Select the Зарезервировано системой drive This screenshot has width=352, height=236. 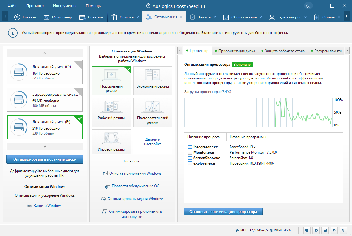point(45,100)
